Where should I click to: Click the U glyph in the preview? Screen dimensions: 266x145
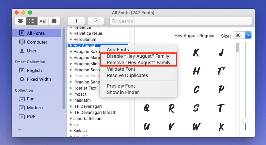point(147,126)
